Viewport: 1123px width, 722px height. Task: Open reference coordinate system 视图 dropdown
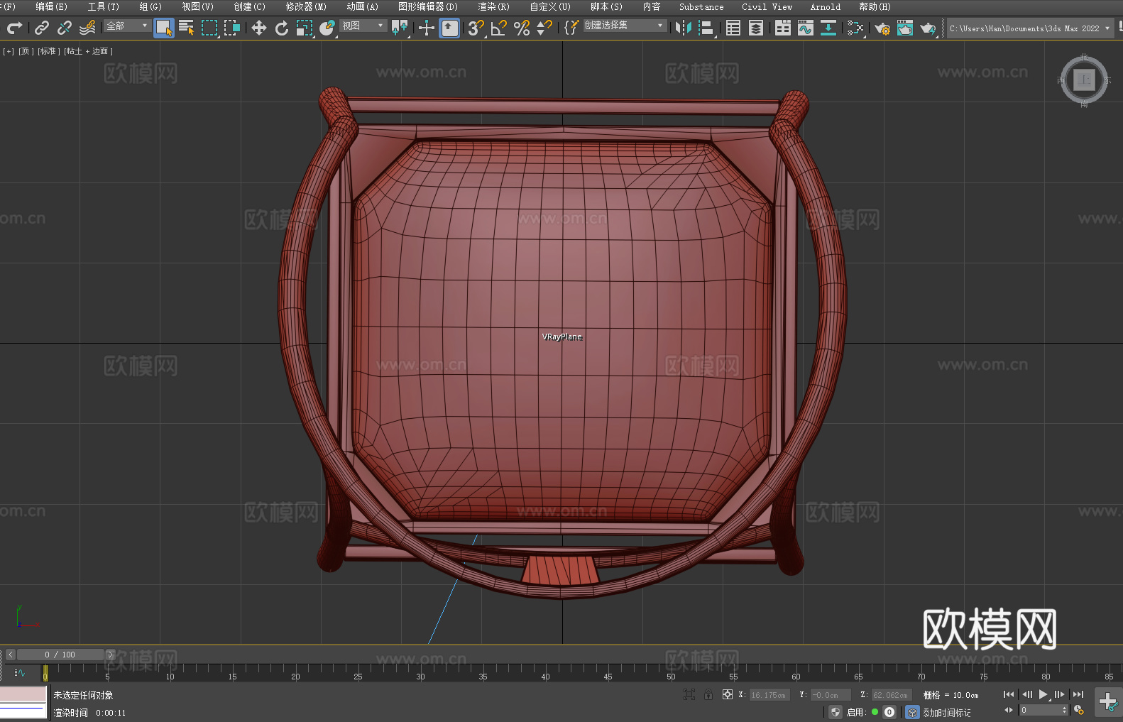tap(363, 26)
